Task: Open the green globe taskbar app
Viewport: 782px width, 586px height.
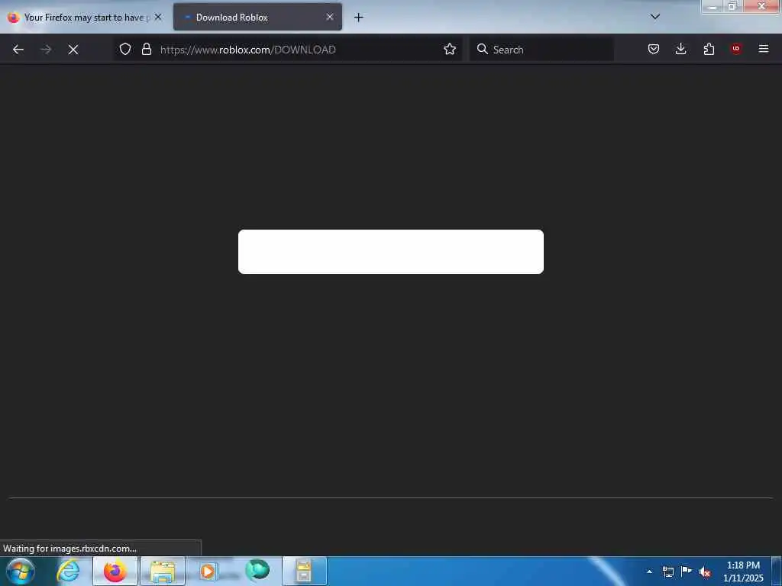Action: pos(257,571)
